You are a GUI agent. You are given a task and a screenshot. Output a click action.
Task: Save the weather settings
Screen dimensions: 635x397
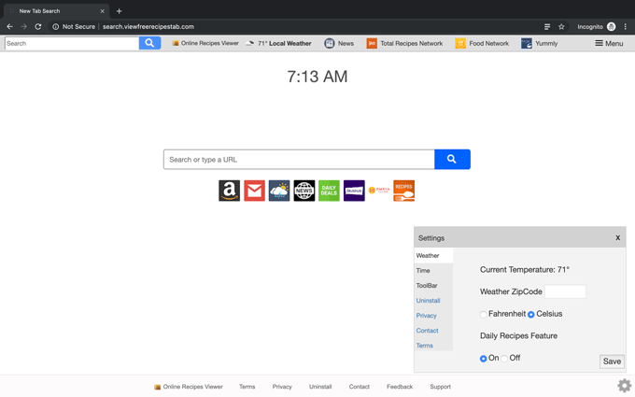click(x=612, y=362)
